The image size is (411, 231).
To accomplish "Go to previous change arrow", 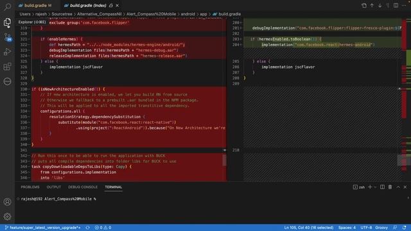I will 372,5.
